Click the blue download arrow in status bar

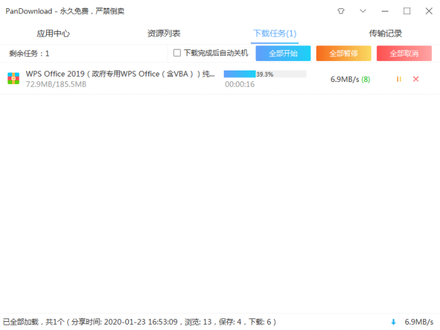[x=393, y=322]
